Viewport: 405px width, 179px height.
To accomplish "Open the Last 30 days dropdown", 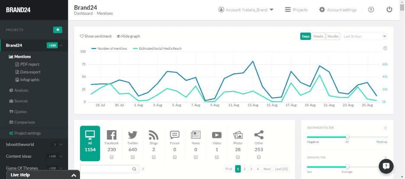I will point(365,36).
